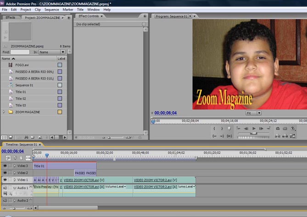
Task: Open the Sequence menu
Action: 51,9
